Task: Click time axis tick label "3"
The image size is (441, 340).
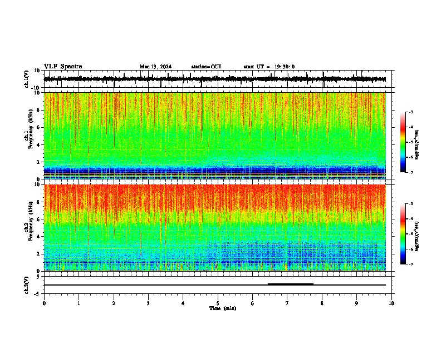Action: click(x=148, y=303)
